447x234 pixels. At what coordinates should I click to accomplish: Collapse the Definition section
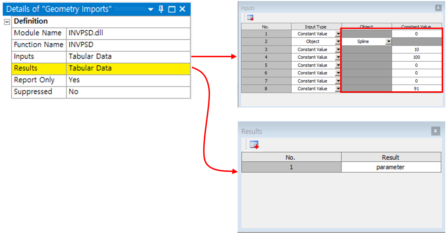point(7,22)
